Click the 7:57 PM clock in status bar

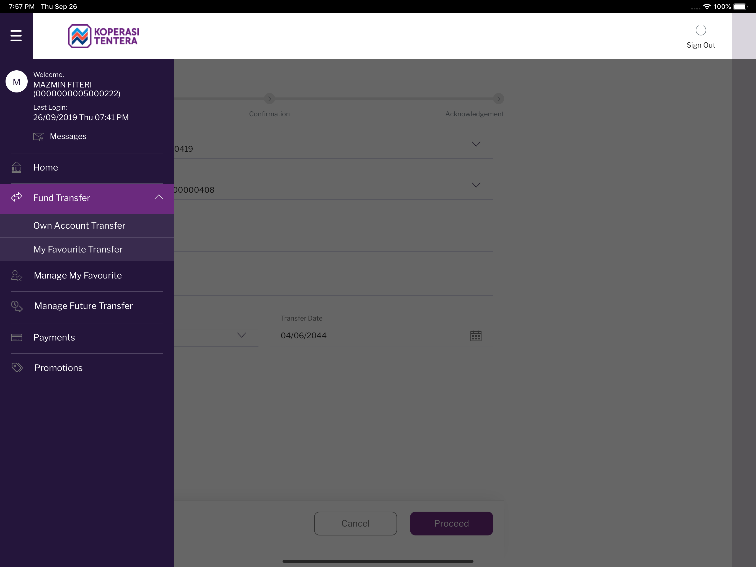22,6
